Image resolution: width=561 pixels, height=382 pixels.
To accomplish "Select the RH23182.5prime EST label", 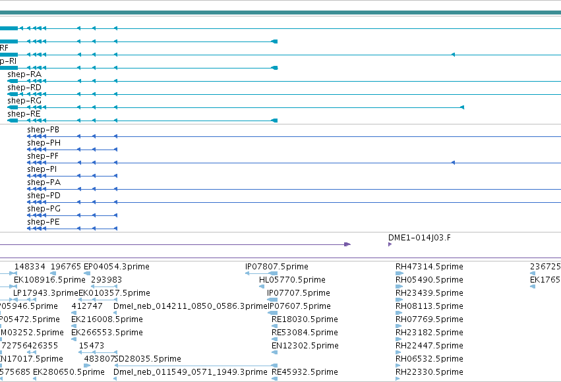I will point(429,333).
